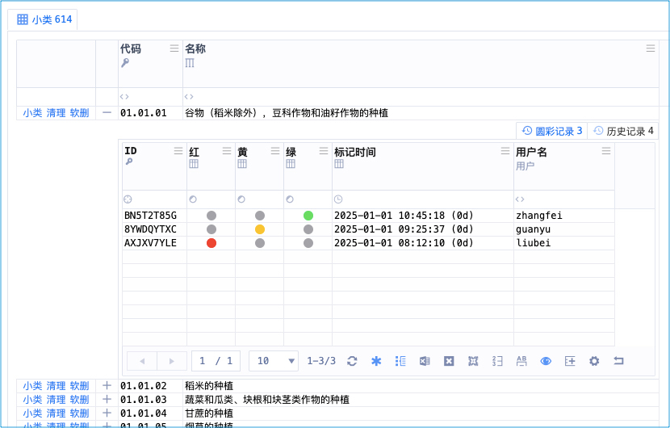
Task: Click the clock filter icon under 标记时间
Action: [338, 199]
